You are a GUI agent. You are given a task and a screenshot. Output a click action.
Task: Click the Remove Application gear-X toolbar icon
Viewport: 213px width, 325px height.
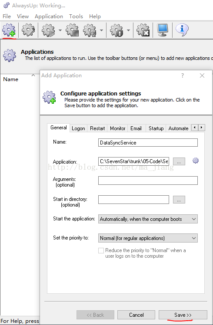tap(143, 30)
